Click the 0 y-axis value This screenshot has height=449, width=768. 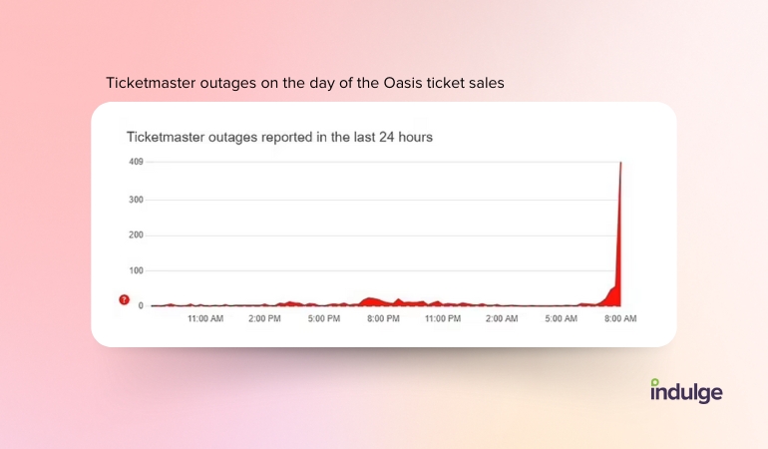pos(141,306)
